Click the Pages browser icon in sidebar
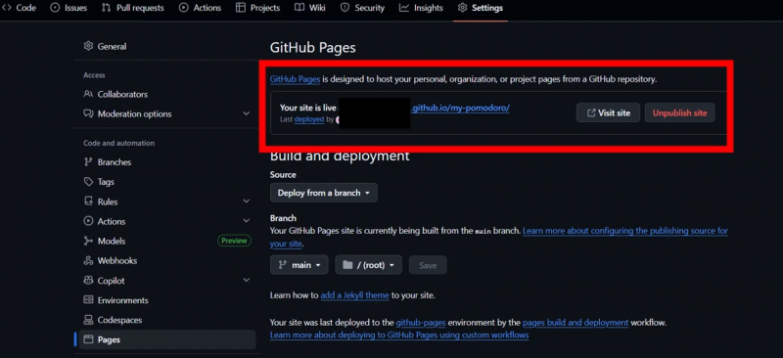 [88, 339]
